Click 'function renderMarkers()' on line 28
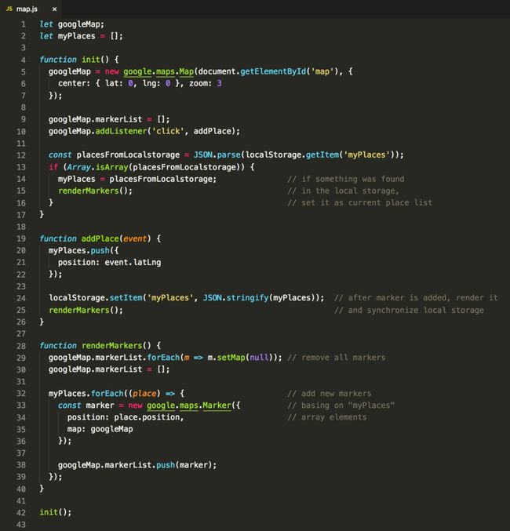Screen dimensions: 510x531 tap(95, 346)
